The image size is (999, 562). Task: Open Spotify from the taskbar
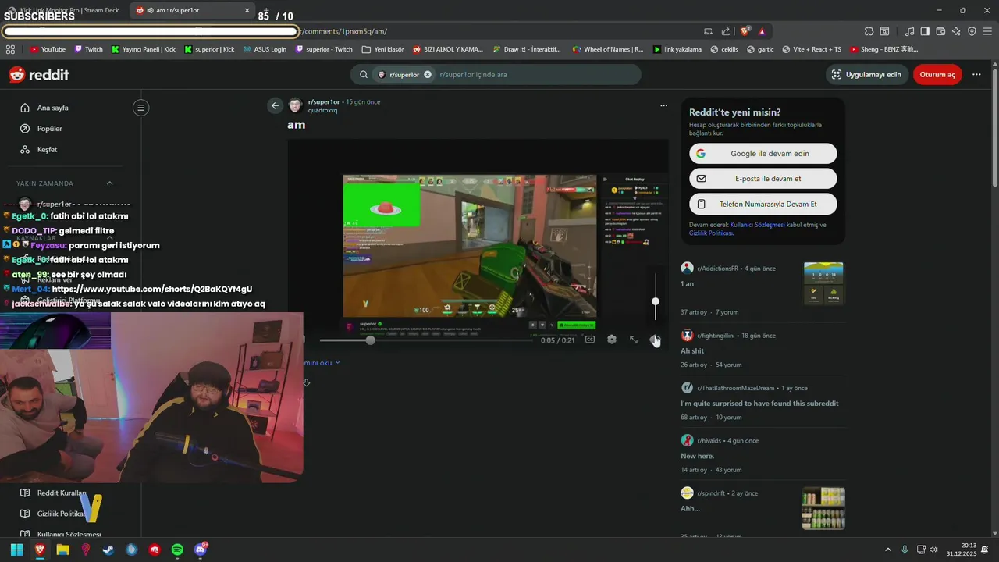point(177,550)
